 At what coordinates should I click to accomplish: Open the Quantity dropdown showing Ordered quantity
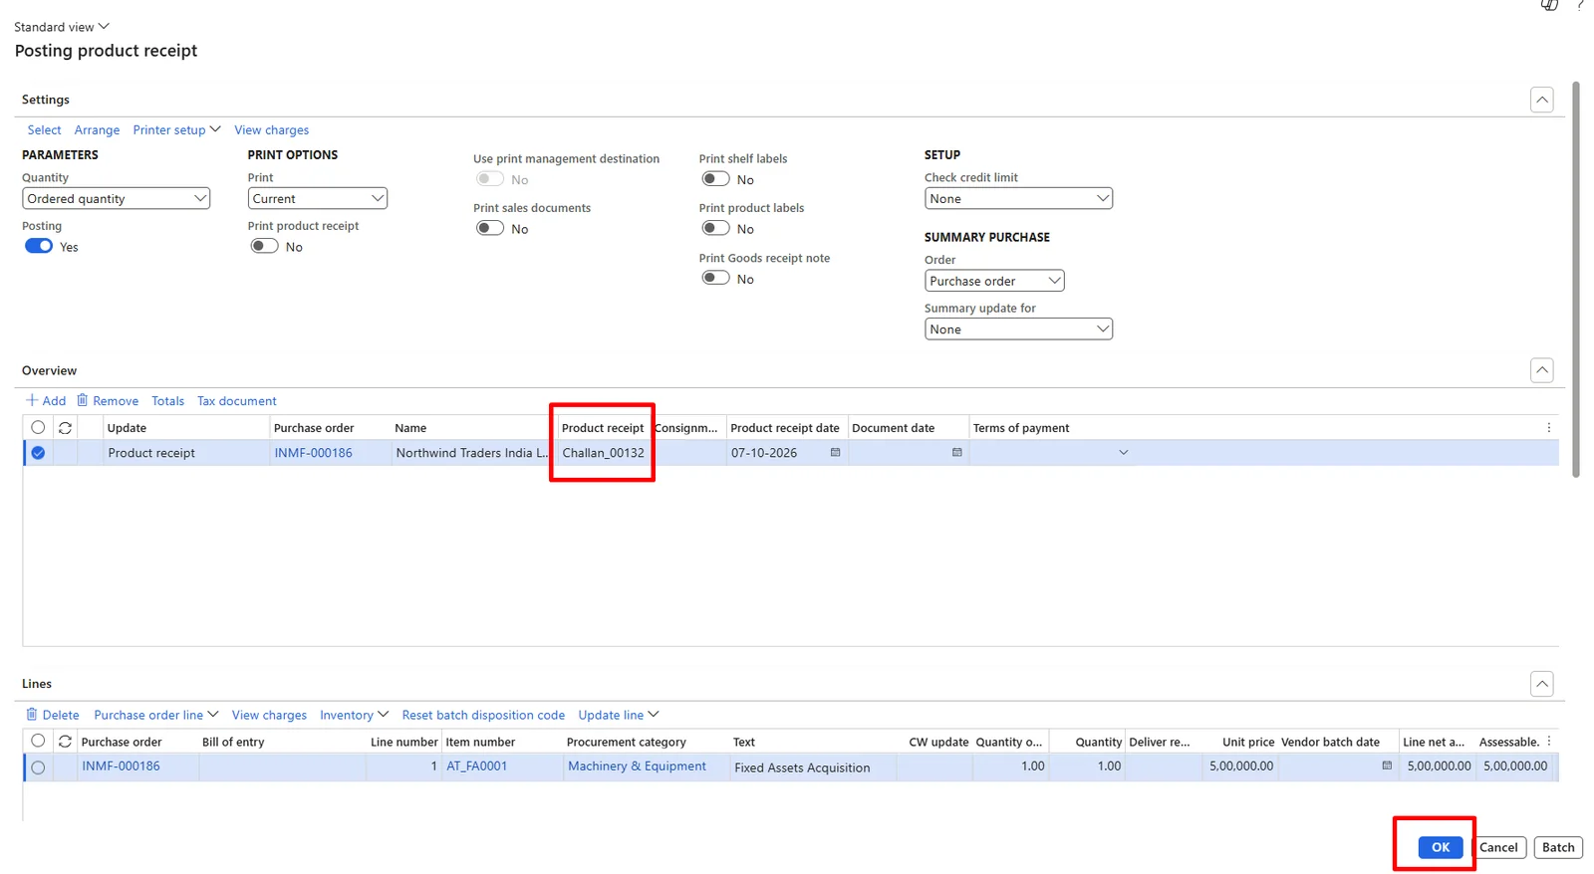pyautogui.click(x=116, y=198)
